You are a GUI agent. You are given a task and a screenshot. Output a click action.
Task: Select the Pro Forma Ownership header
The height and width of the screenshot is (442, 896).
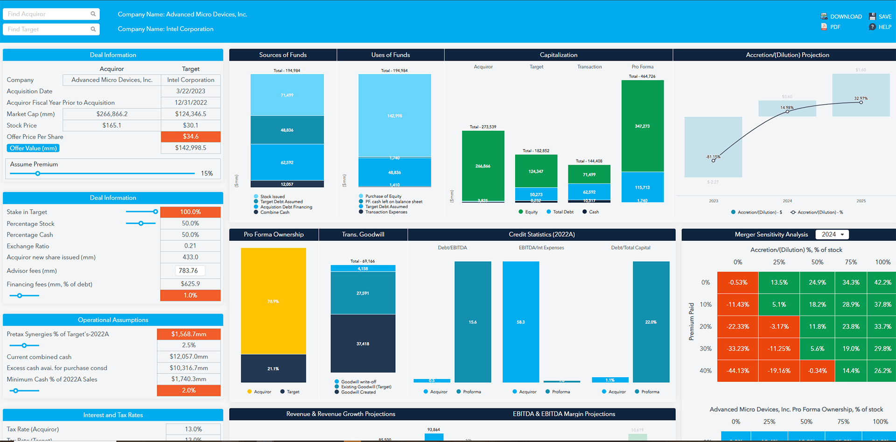point(274,234)
